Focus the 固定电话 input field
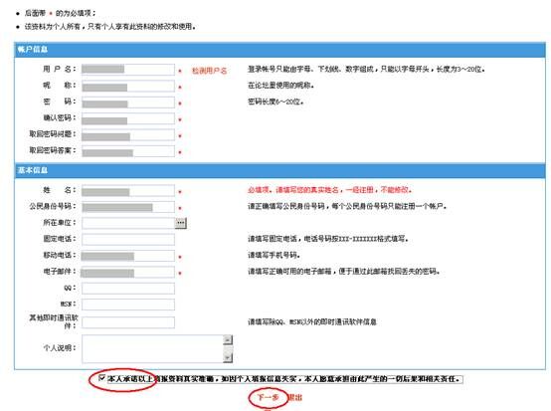Viewport: 551px width, 411px height. click(x=128, y=239)
